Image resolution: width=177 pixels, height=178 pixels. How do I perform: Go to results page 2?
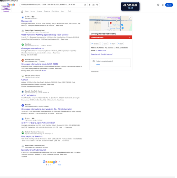(48, 165)
